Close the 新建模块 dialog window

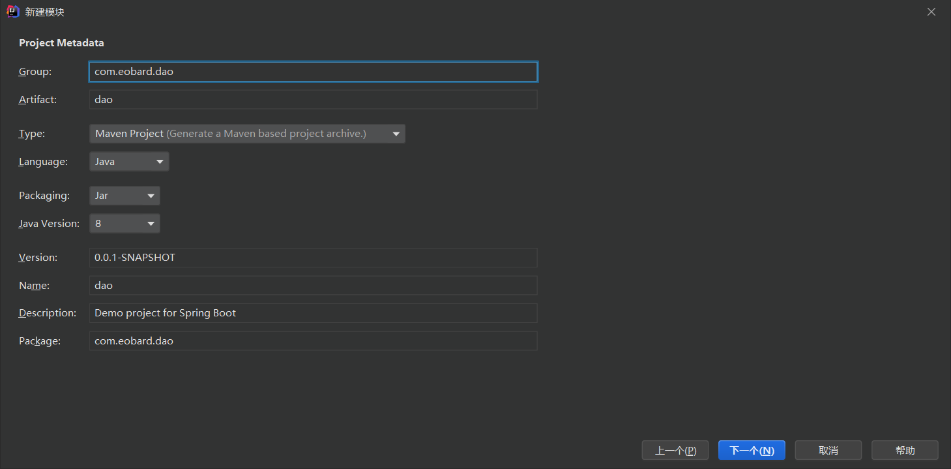click(931, 12)
